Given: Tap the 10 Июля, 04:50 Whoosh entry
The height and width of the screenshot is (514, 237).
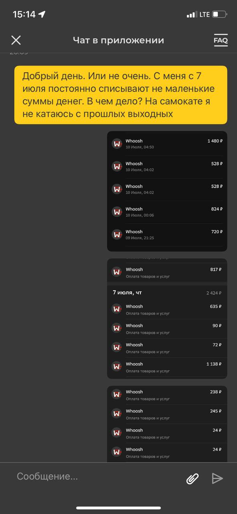Looking at the screenshot, I should point(167,144).
